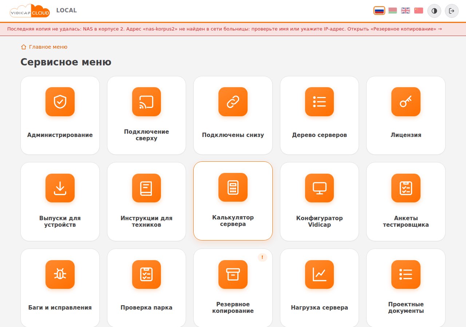
Task: Open the Проверка парка checklist icon
Action: pos(146,274)
